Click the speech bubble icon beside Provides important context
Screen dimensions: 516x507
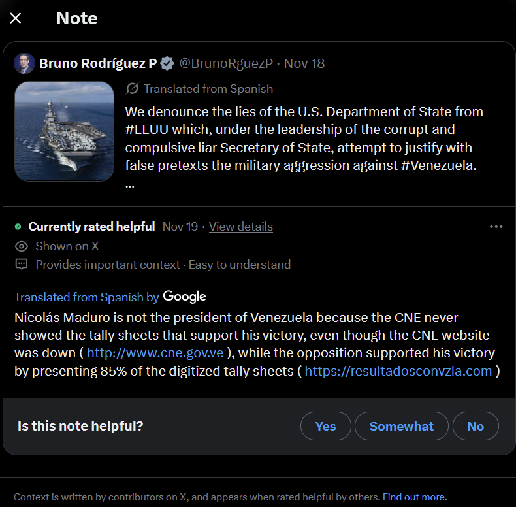[22, 265]
